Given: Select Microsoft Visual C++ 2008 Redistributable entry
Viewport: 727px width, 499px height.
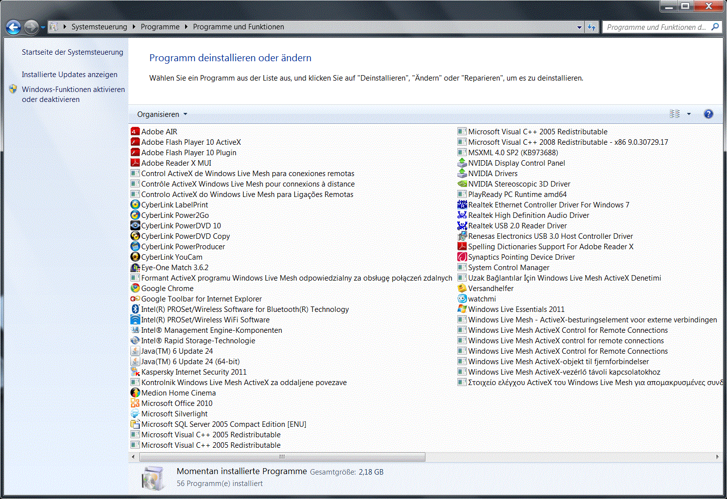Looking at the screenshot, I should pos(563,142).
